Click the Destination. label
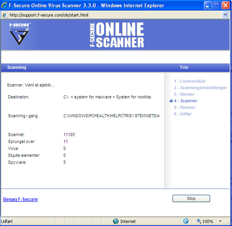This screenshot has width=232, height=226. (x=19, y=97)
